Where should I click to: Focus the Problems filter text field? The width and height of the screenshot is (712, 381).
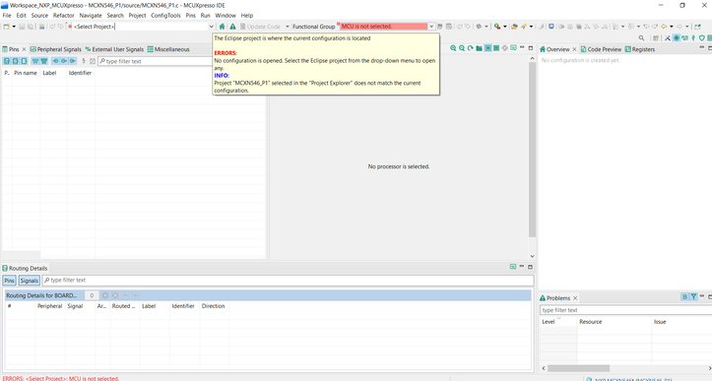point(625,310)
